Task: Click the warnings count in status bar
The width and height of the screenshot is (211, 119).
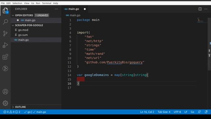Action: pos(12,112)
